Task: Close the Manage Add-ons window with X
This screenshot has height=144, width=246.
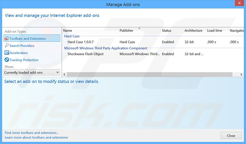Action: [239, 3]
